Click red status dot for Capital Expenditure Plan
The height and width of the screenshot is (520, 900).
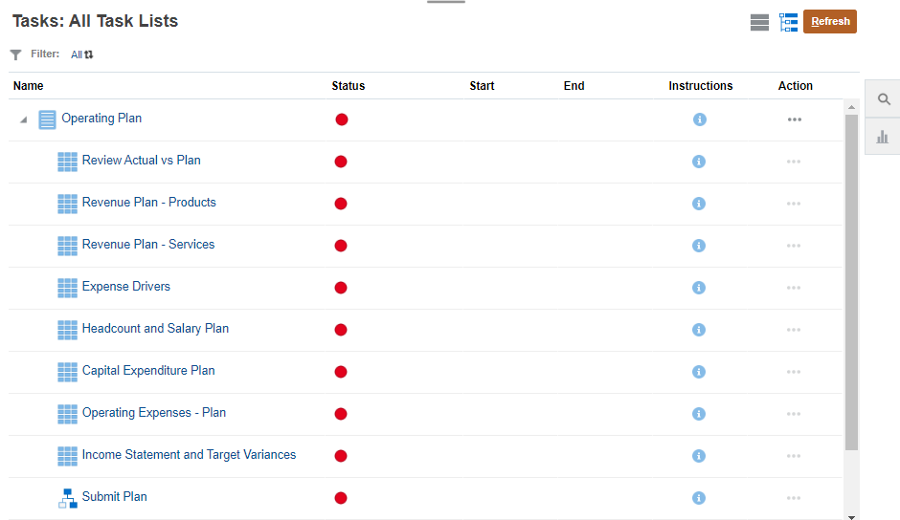(x=341, y=372)
